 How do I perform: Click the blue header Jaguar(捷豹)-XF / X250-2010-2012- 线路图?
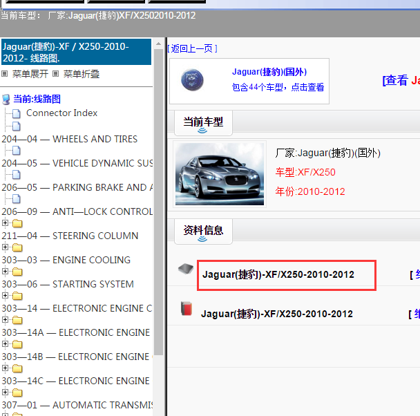77,52
